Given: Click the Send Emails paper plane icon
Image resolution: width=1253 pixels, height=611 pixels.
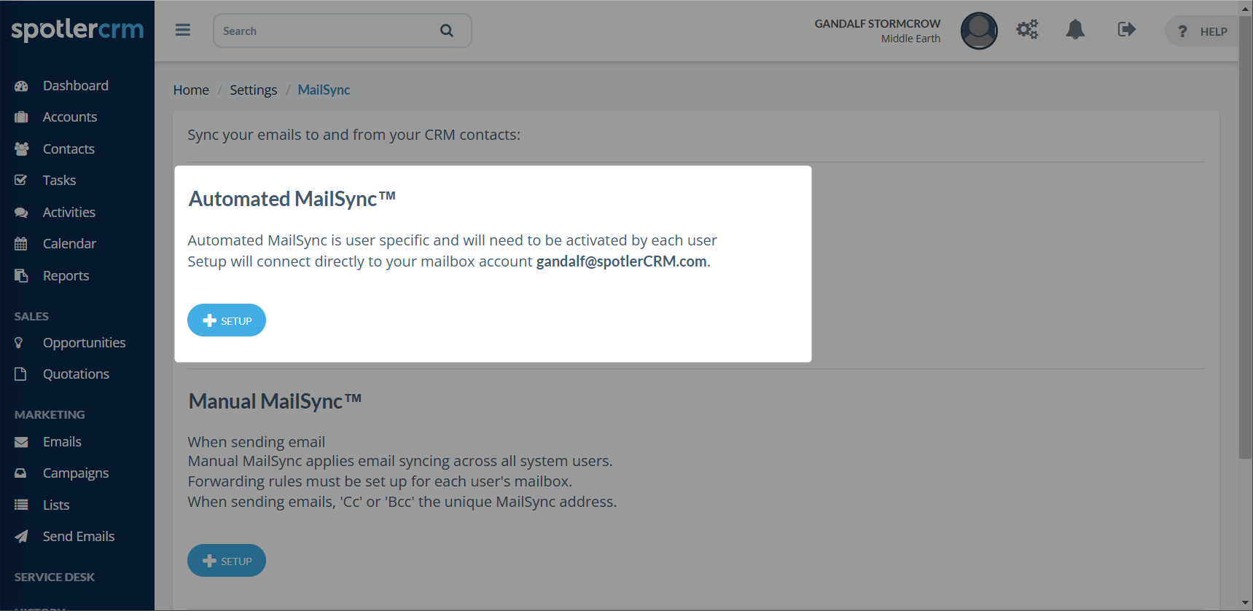Looking at the screenshot, I should coord(21,537).
